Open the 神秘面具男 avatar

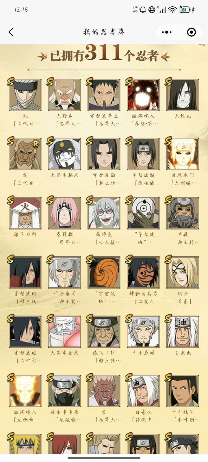[x=143, y=273]
